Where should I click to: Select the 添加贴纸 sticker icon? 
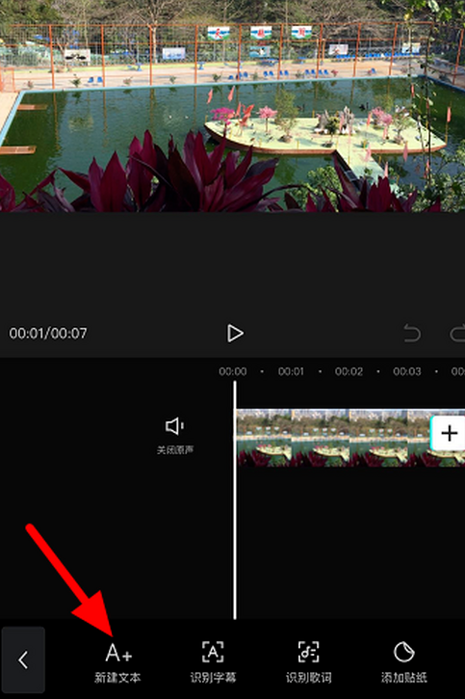pyautogui.click(x=404, y=652)
